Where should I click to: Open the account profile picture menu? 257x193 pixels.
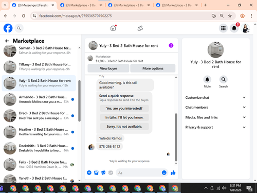coord(245,28)
